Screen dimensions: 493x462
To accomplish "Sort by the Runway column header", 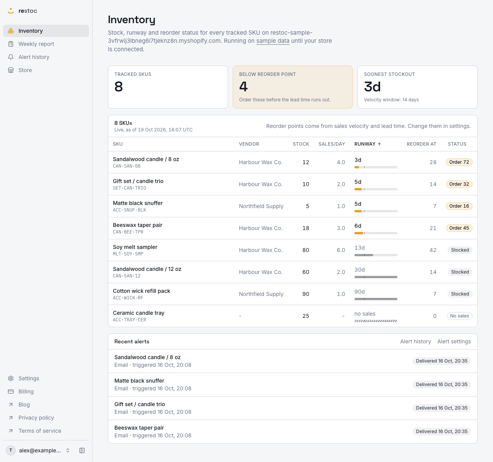I will tap(368, 144).
